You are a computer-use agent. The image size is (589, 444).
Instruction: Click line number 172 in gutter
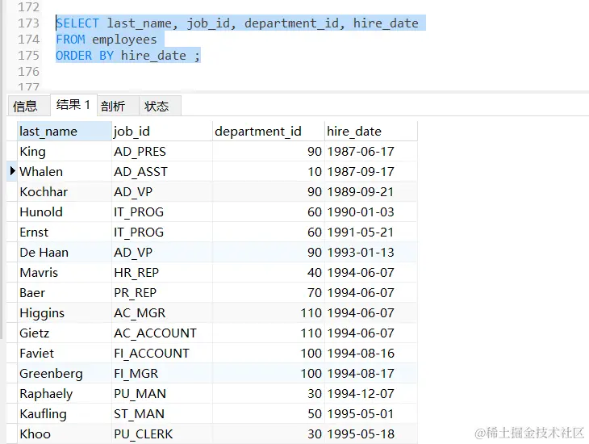(x=28, y=6)
